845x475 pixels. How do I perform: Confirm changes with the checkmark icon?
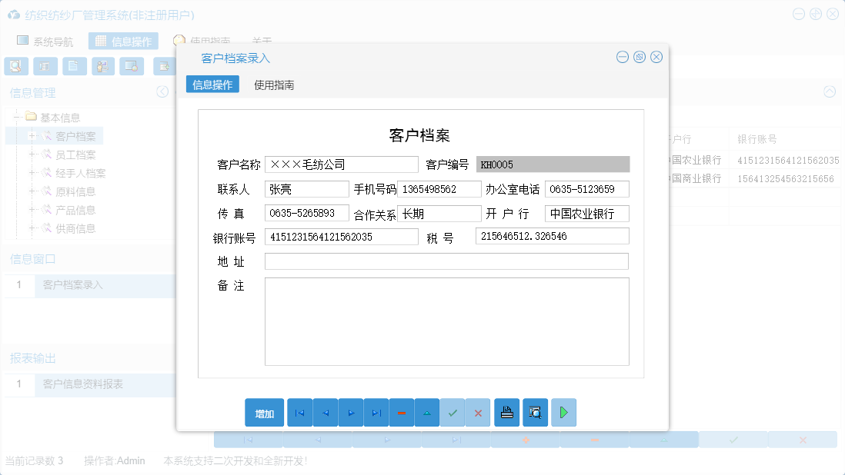[453, 413]
